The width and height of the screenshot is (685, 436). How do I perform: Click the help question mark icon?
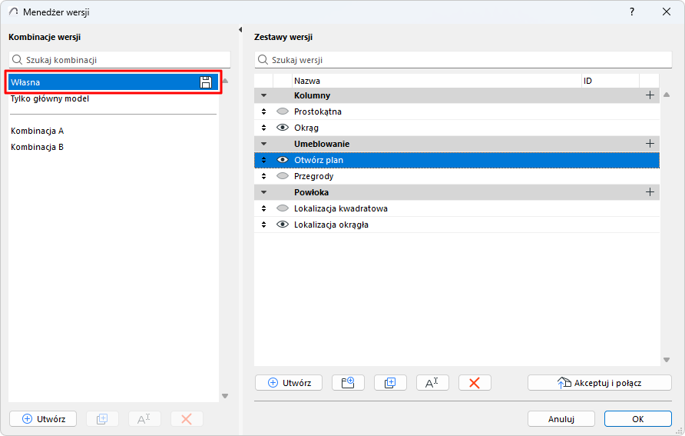tap(632, 12)
